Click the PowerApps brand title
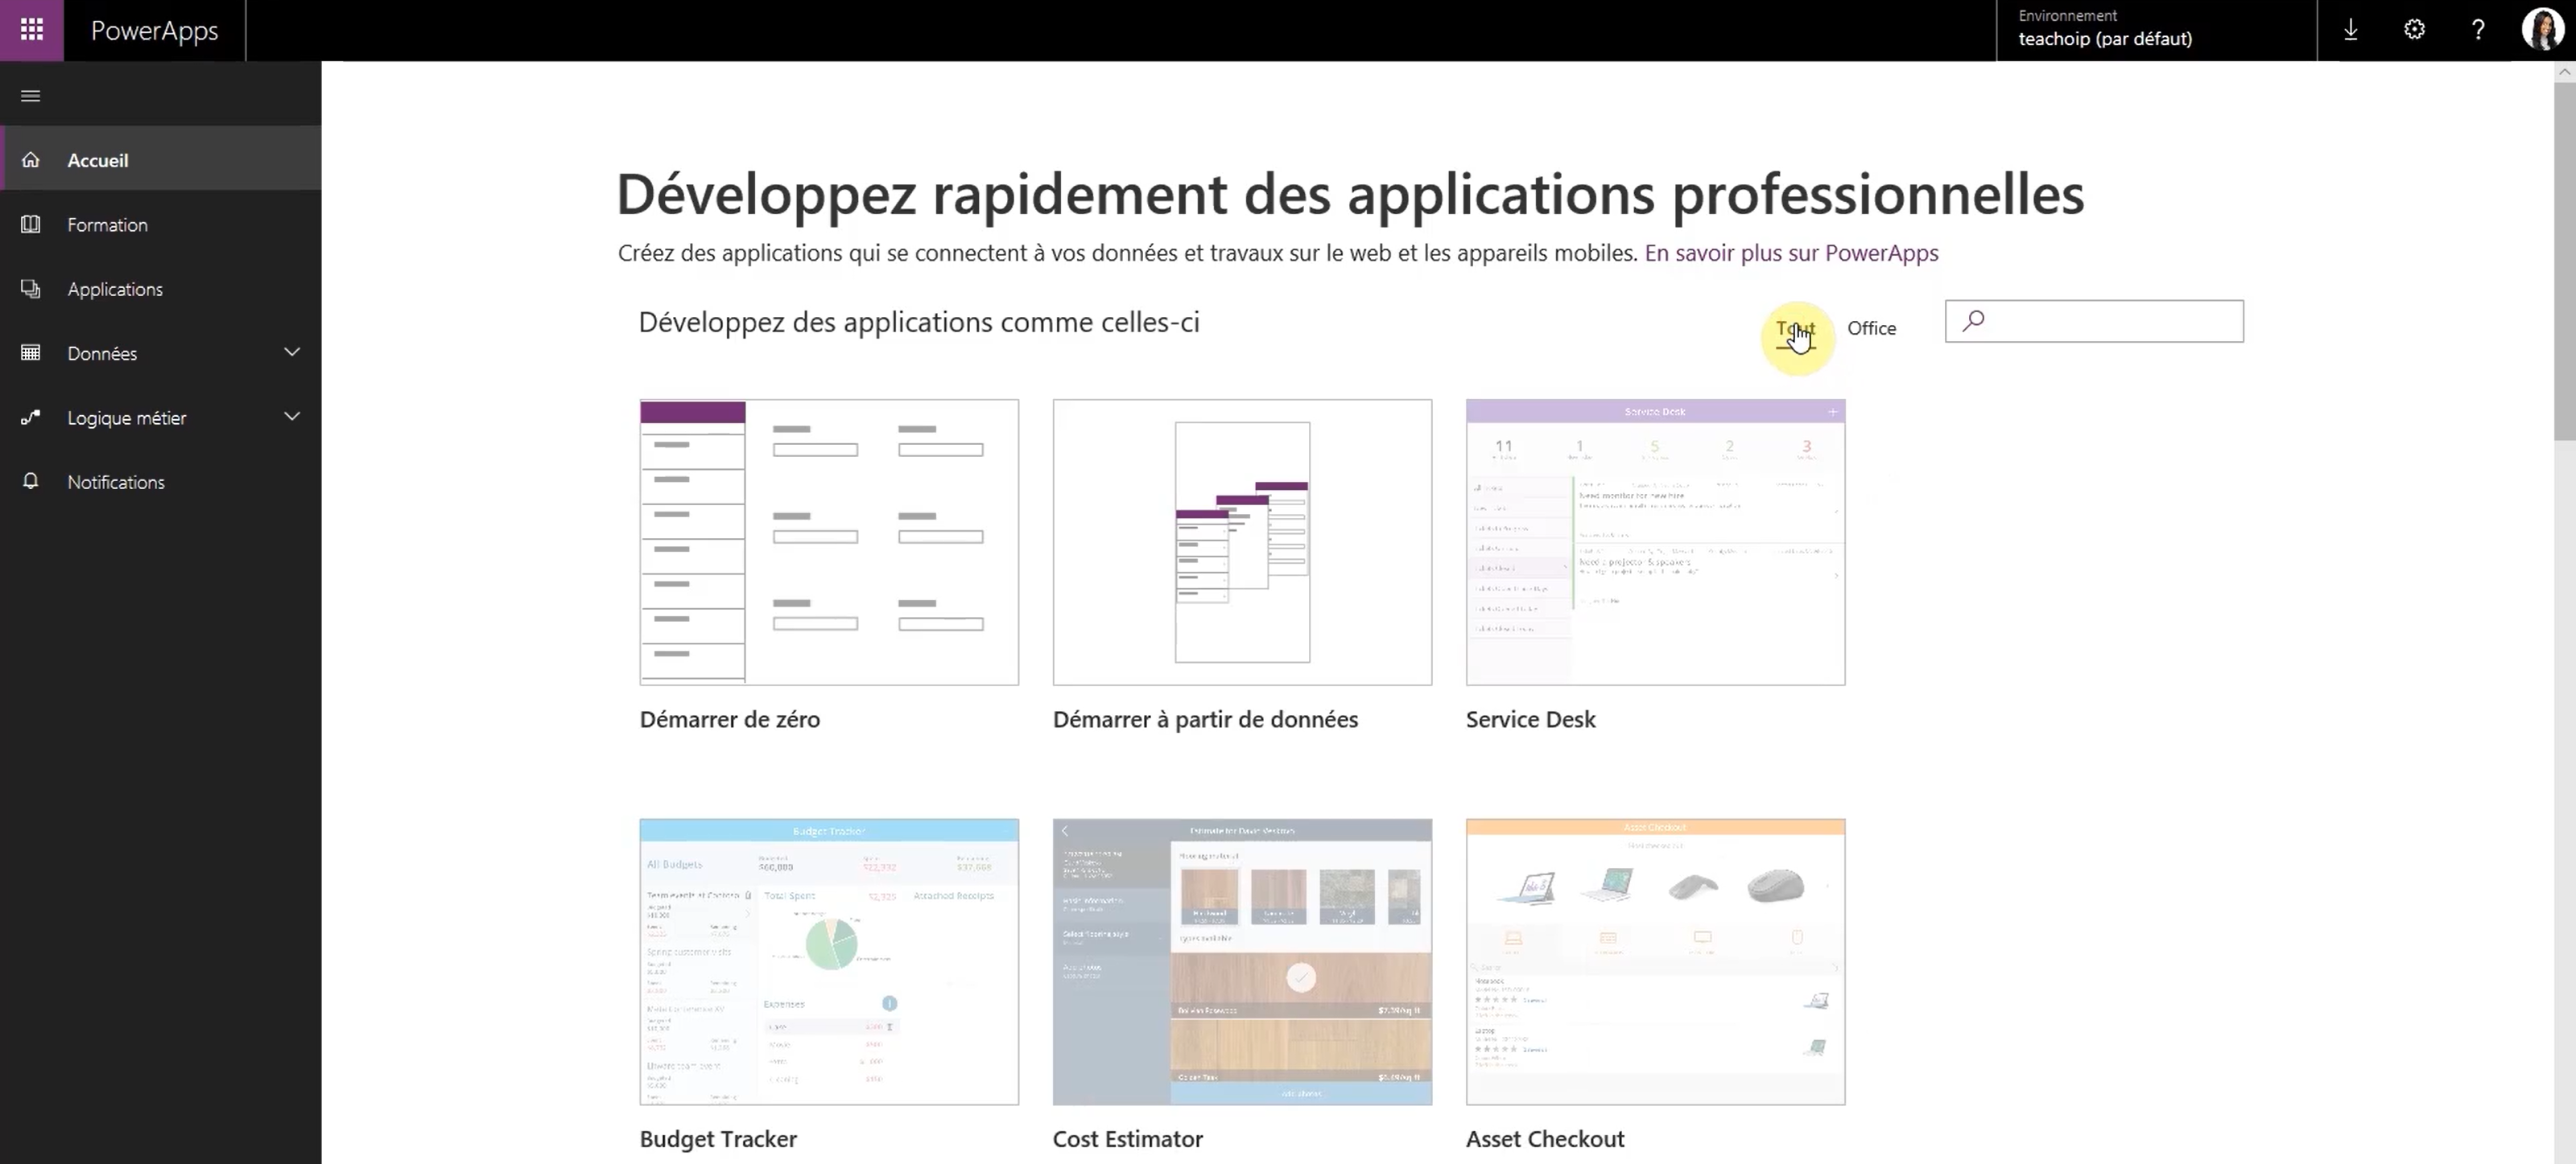Image resolution: width=2576 pixels, height=1164 pixels. [x=155, y=30]
